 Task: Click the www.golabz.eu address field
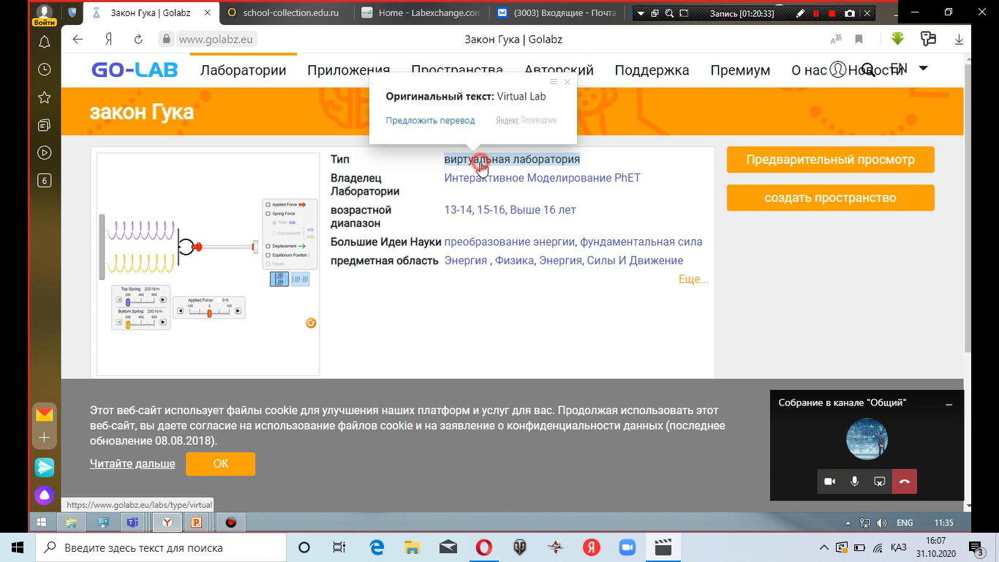click(216, 40)
